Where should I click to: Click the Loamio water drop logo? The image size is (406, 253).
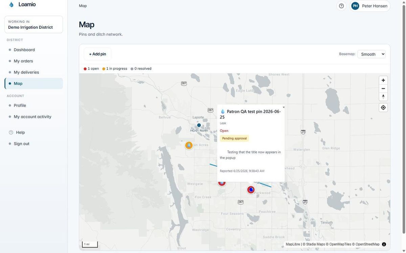pyautogui.click(x=12, y=5)
